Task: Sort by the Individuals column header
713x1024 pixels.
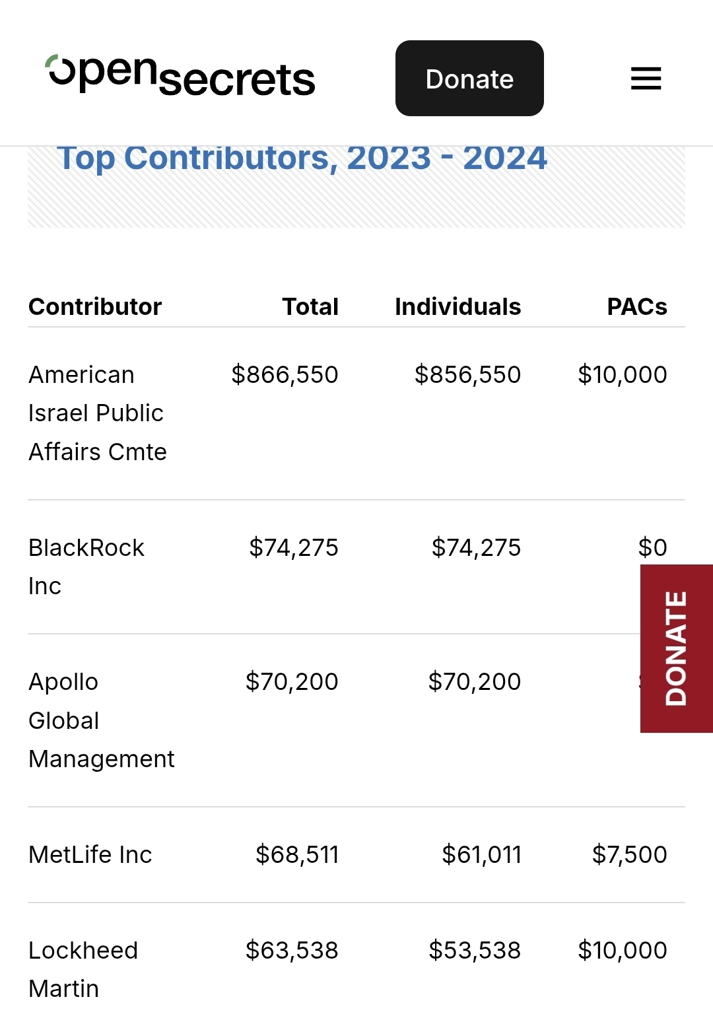Action: coord(458,307)
